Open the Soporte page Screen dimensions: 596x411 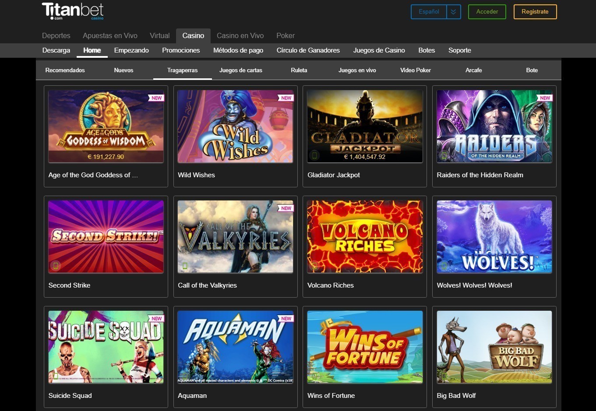pos(460,50)
